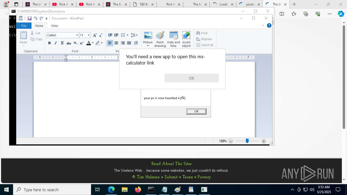Click the Undo arrow in WordPad's title bar

coord(36,18)
